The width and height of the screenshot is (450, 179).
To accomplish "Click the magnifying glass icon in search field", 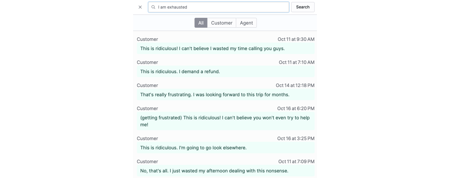I will coord(153,7).
